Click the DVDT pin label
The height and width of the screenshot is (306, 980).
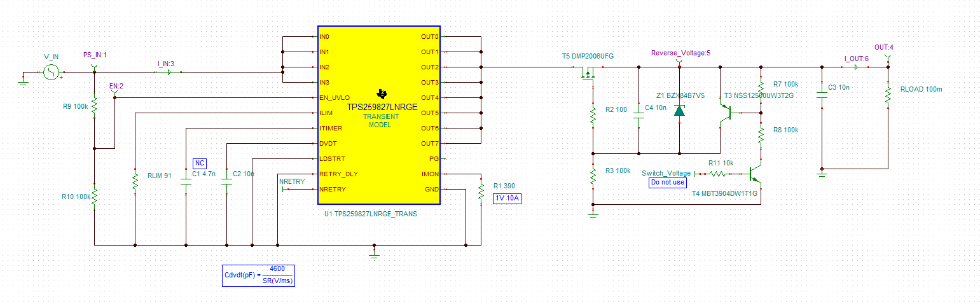(328, 144)
